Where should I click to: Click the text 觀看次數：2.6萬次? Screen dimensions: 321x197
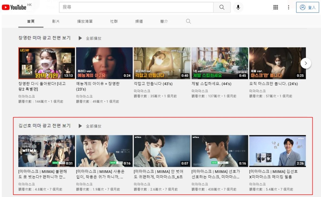pos(148,189)
